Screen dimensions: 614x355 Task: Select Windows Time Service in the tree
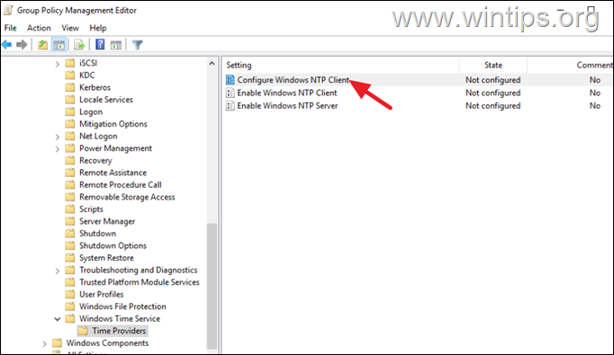point(120,319)
